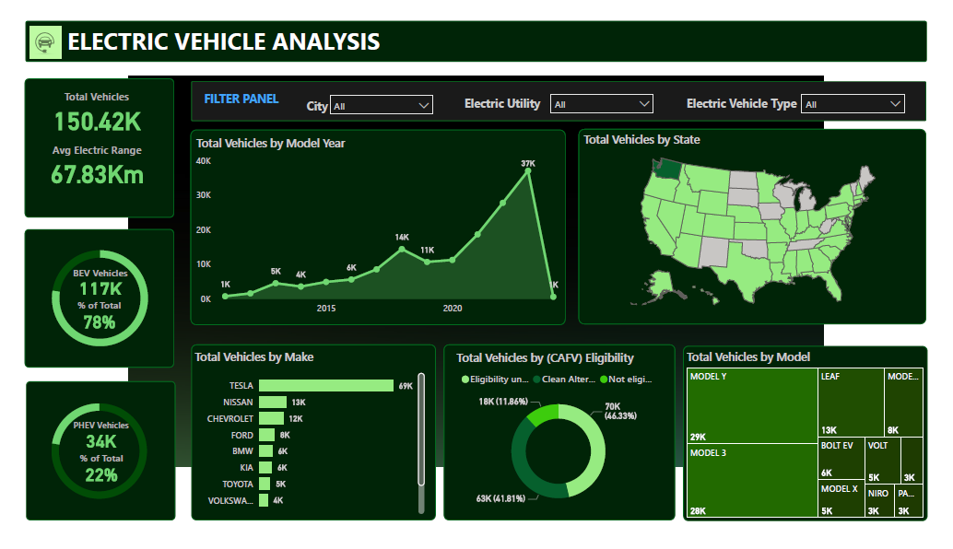Click the electric vehicle logo icon in header

click(43, 41)
